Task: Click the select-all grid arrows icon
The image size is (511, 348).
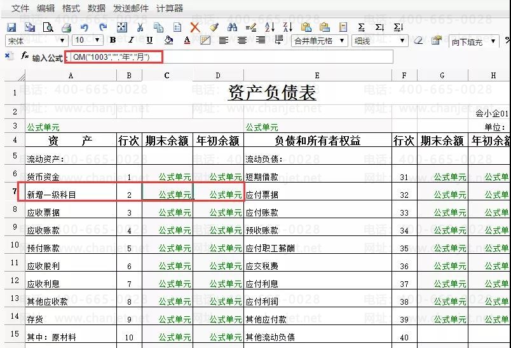Action: tap(121, 27)
